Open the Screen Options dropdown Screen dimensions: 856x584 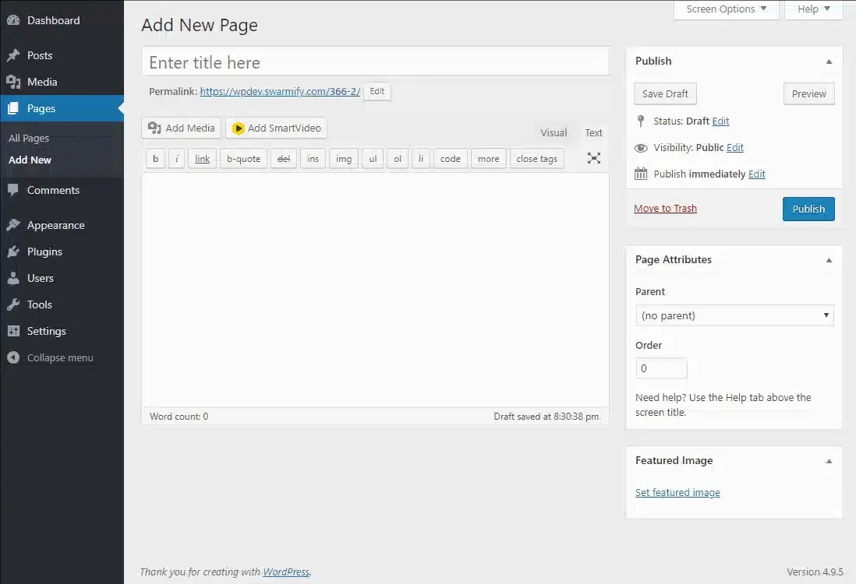(x=726, y=9)
